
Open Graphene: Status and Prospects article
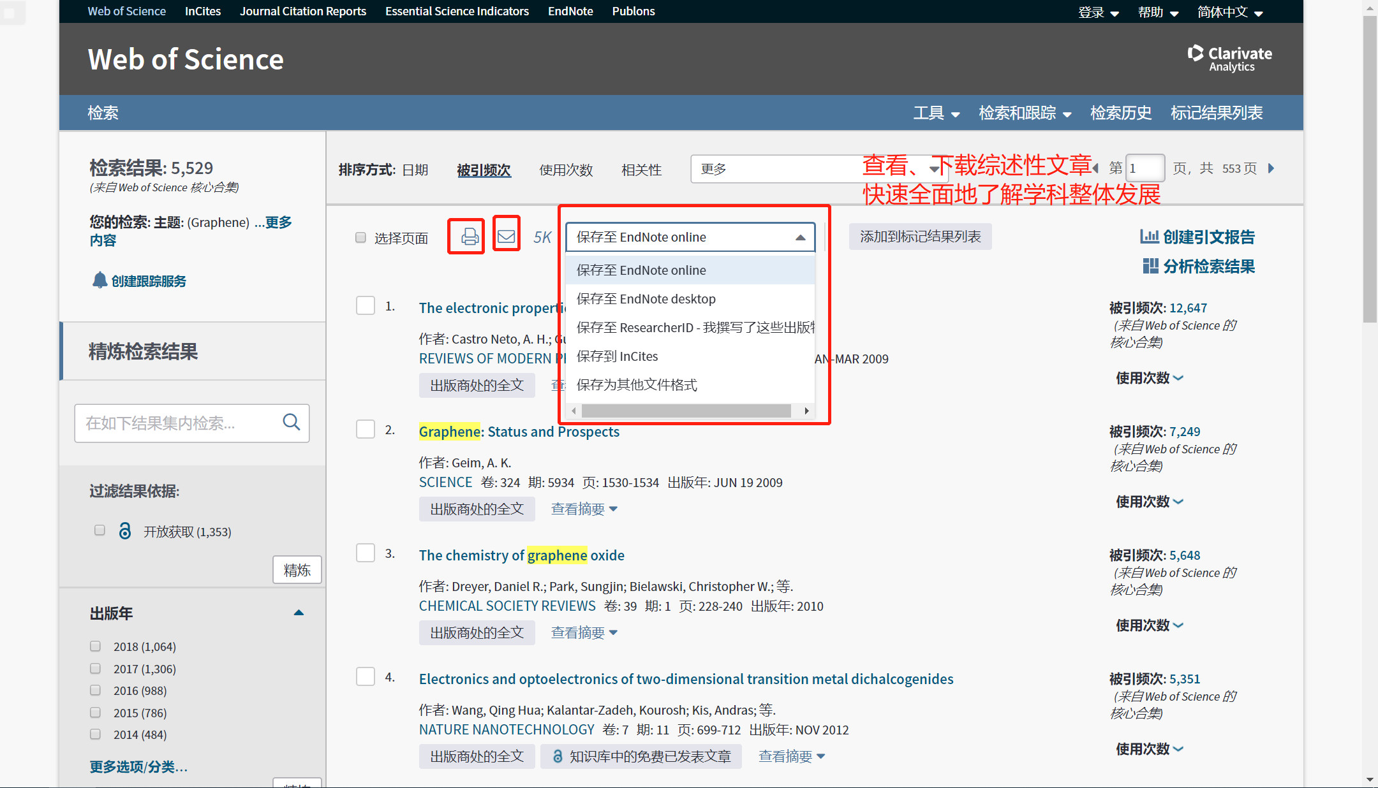click(519, 432)
